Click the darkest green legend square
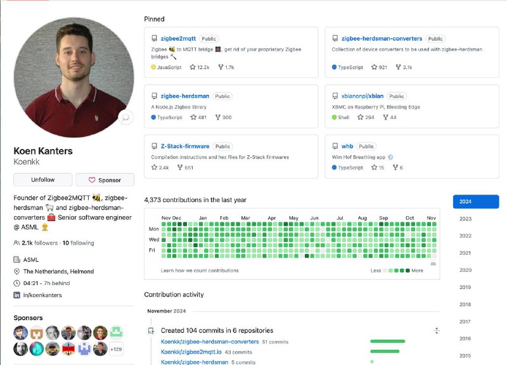 407,271
